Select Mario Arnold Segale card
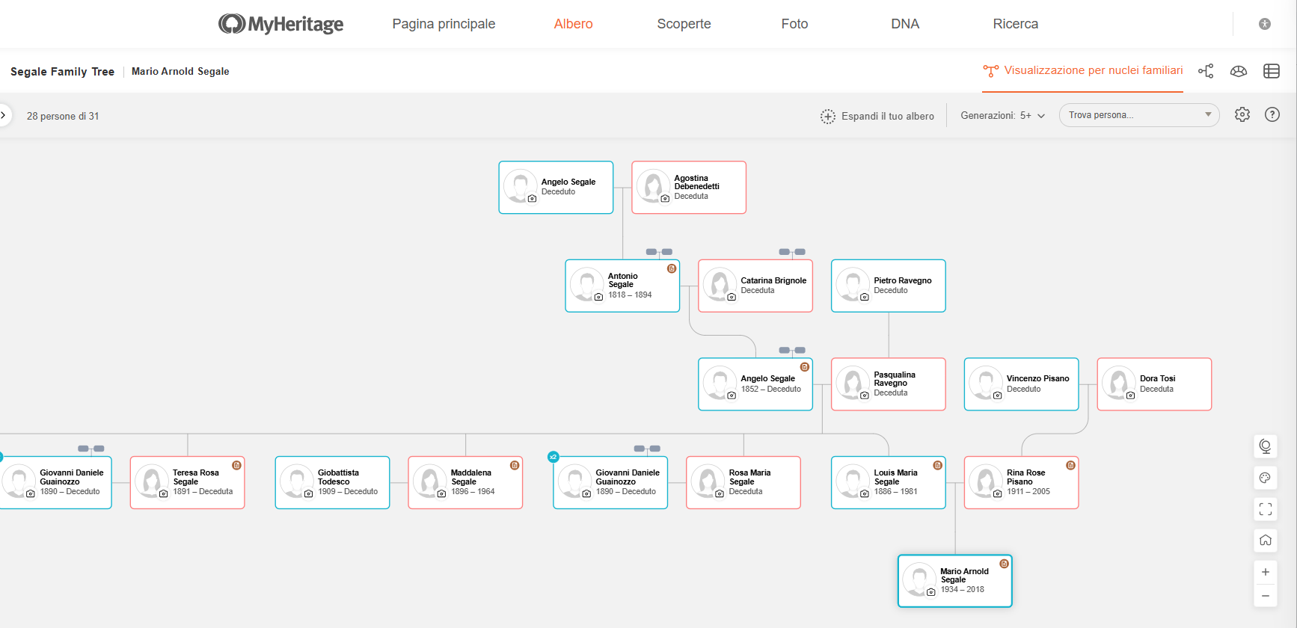Viewport: 1297px width, 628px height. pos(955,581)
